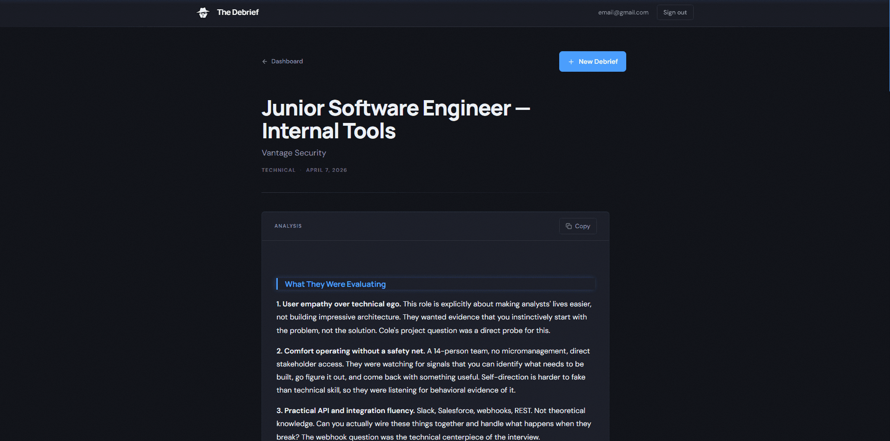Click the back arrow beside Dashboard
This screenshot has height=441, width=890.
pos(264,61)
